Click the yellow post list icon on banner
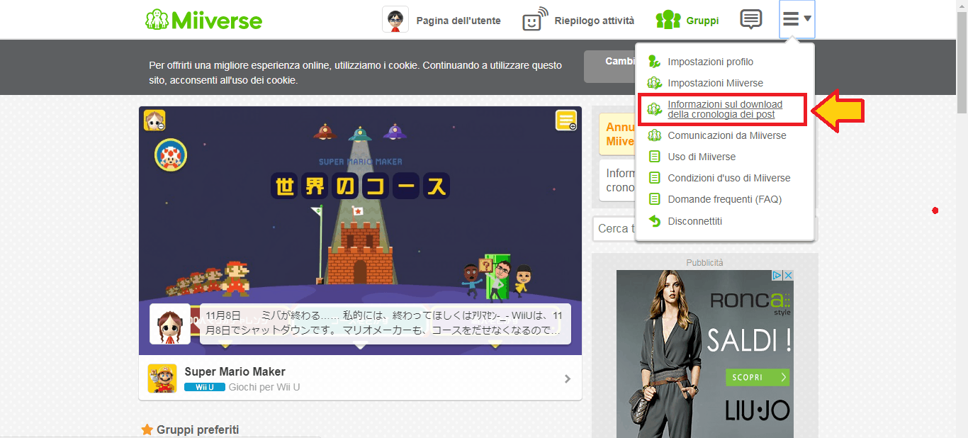 point(566,120)
